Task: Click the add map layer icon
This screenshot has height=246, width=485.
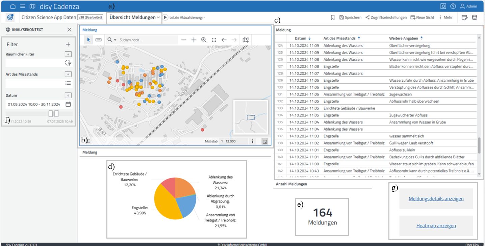Action: pyautogui.click(x=246, y=40)
